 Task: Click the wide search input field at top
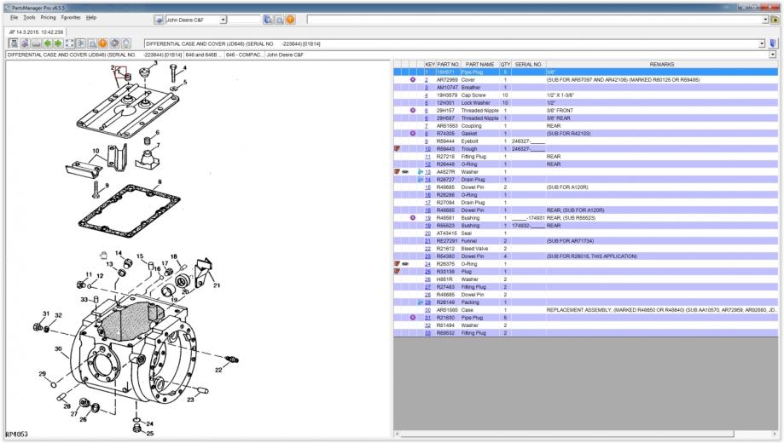pyautogui.click(x=529, y=19)
